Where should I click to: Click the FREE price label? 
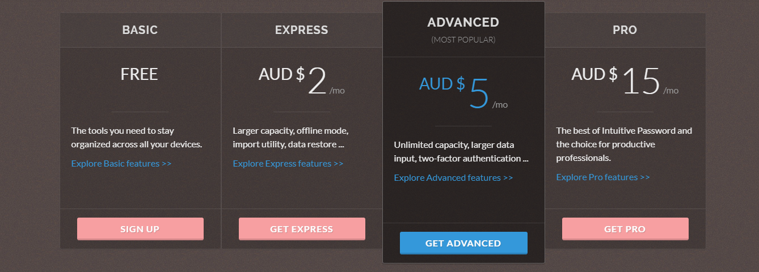(140, 74)
